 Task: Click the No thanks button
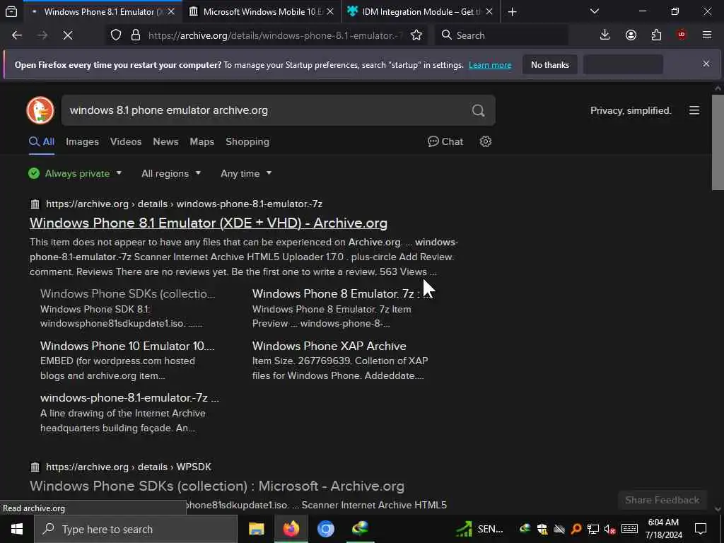click(x=550, y=64)
